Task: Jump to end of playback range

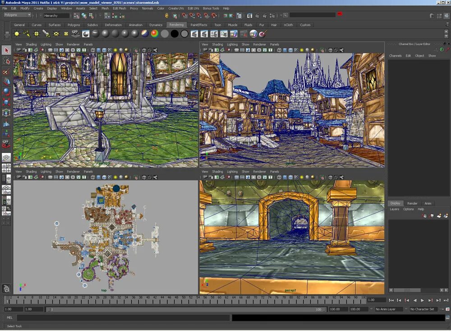Action: (446, 300)
